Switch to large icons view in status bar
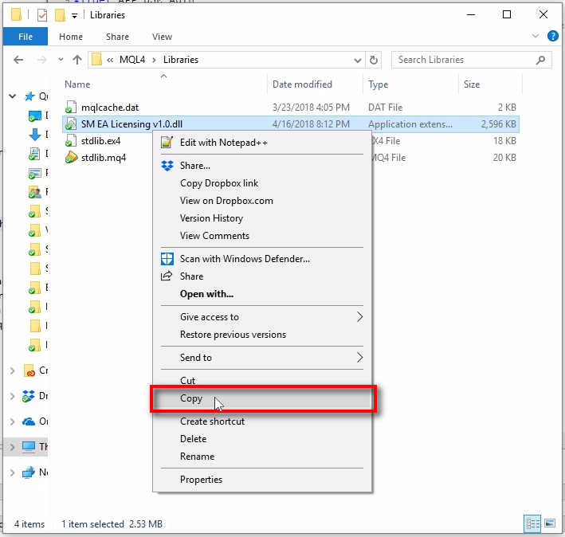The image size is (565, 537). [549, 523]
